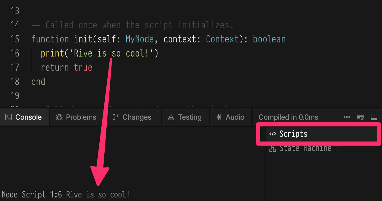This screenshot has height=201, width=382.
Task: Click 'Node Script 1:6' source reference
Action: pos(32,195)
